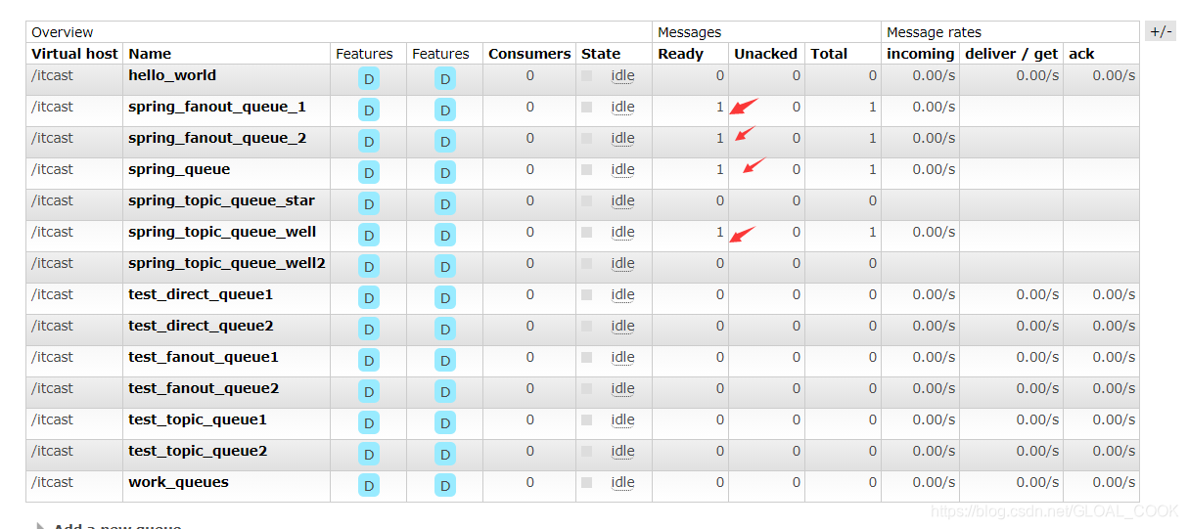Open spring_topic_queue_star queue page
1188x529 pixels.
click(222, 200)
